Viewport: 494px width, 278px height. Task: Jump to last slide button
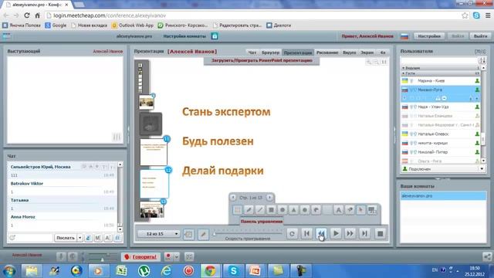pos(364,234)
